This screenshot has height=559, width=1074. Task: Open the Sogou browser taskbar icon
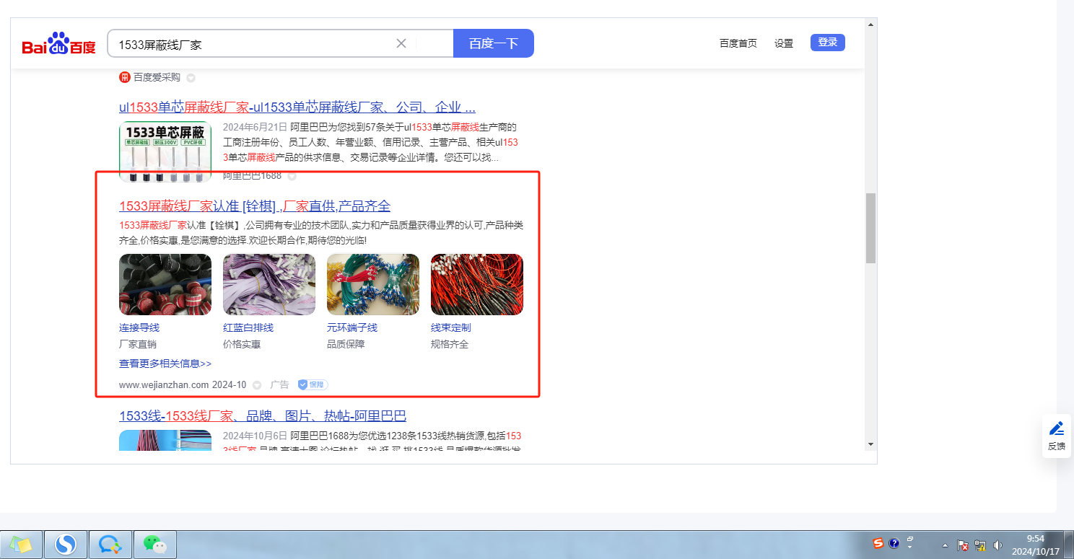(66, 545)
